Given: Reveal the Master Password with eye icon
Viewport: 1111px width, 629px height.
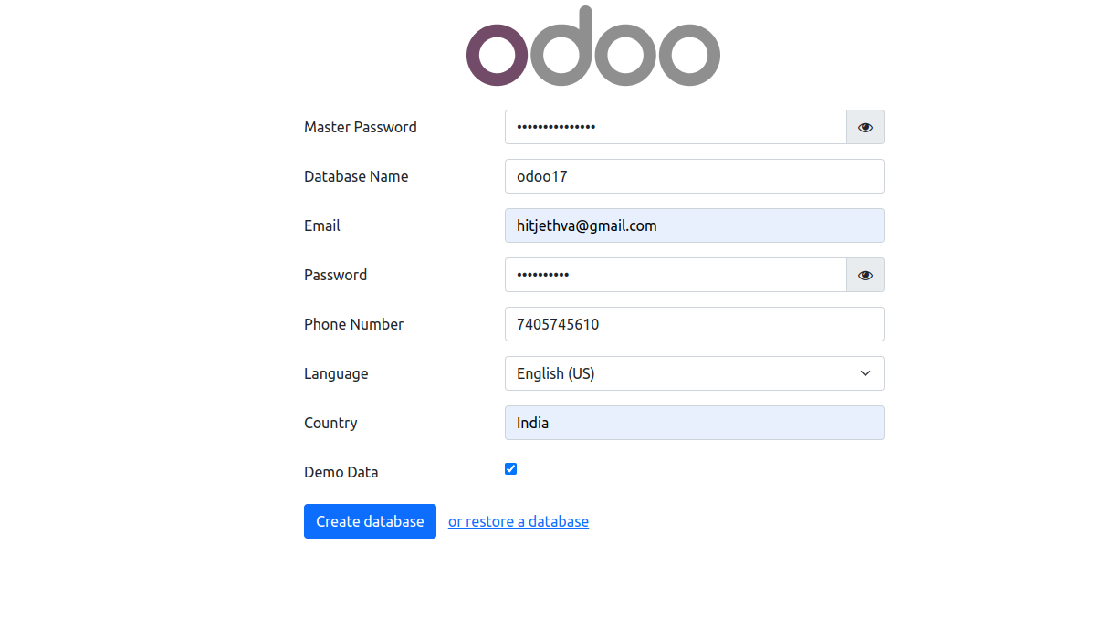Looking at the screenshot, I should point(865,127).
